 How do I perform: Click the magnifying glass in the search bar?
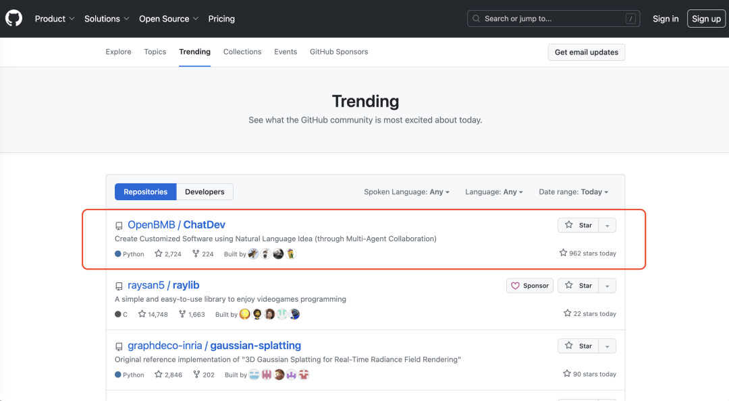tap(477, 18)
